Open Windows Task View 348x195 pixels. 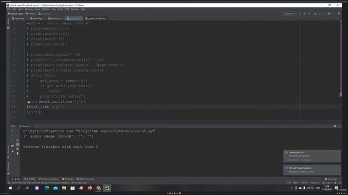point(27,188)
